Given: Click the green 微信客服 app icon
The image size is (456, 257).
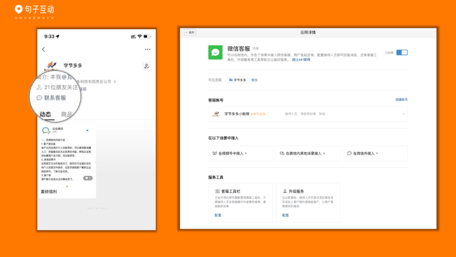Looking at the screenshot, I should [215, 52].
